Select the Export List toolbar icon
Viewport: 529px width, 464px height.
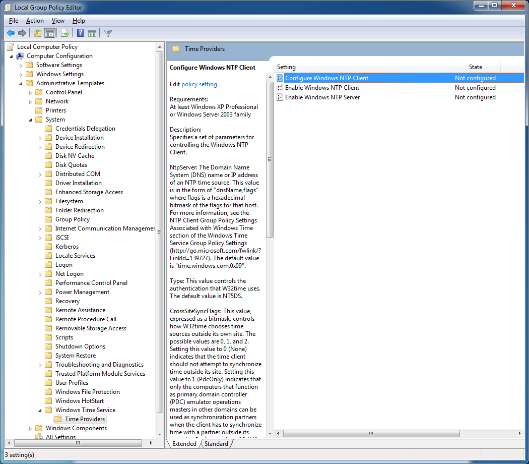coord(65,33)
